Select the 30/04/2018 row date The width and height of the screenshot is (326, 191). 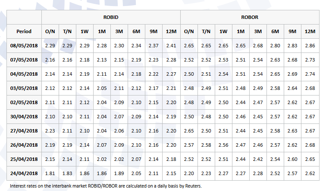[24, 117]
